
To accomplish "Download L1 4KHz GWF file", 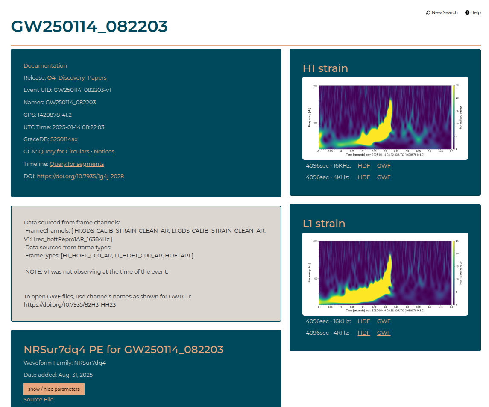I will coord(384,333).
